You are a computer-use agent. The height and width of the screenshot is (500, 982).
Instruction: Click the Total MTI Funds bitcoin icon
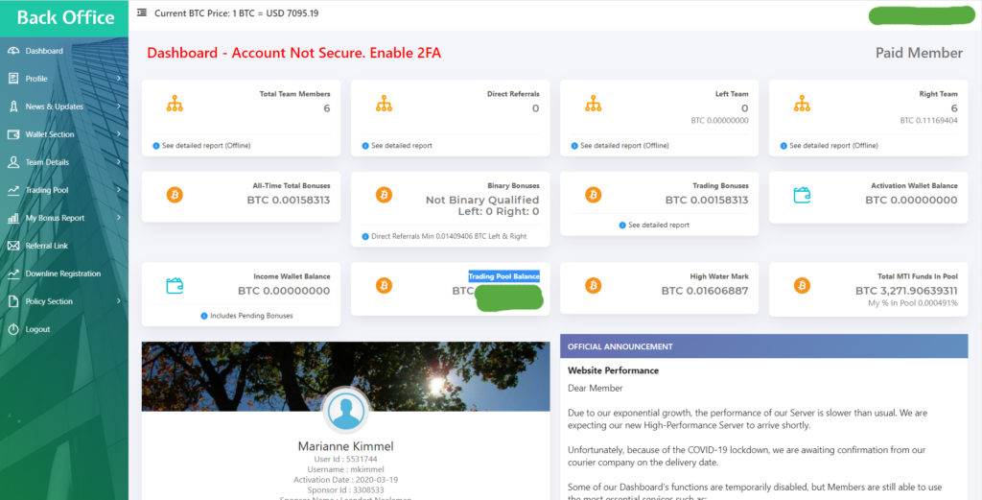tap(803, 286)
